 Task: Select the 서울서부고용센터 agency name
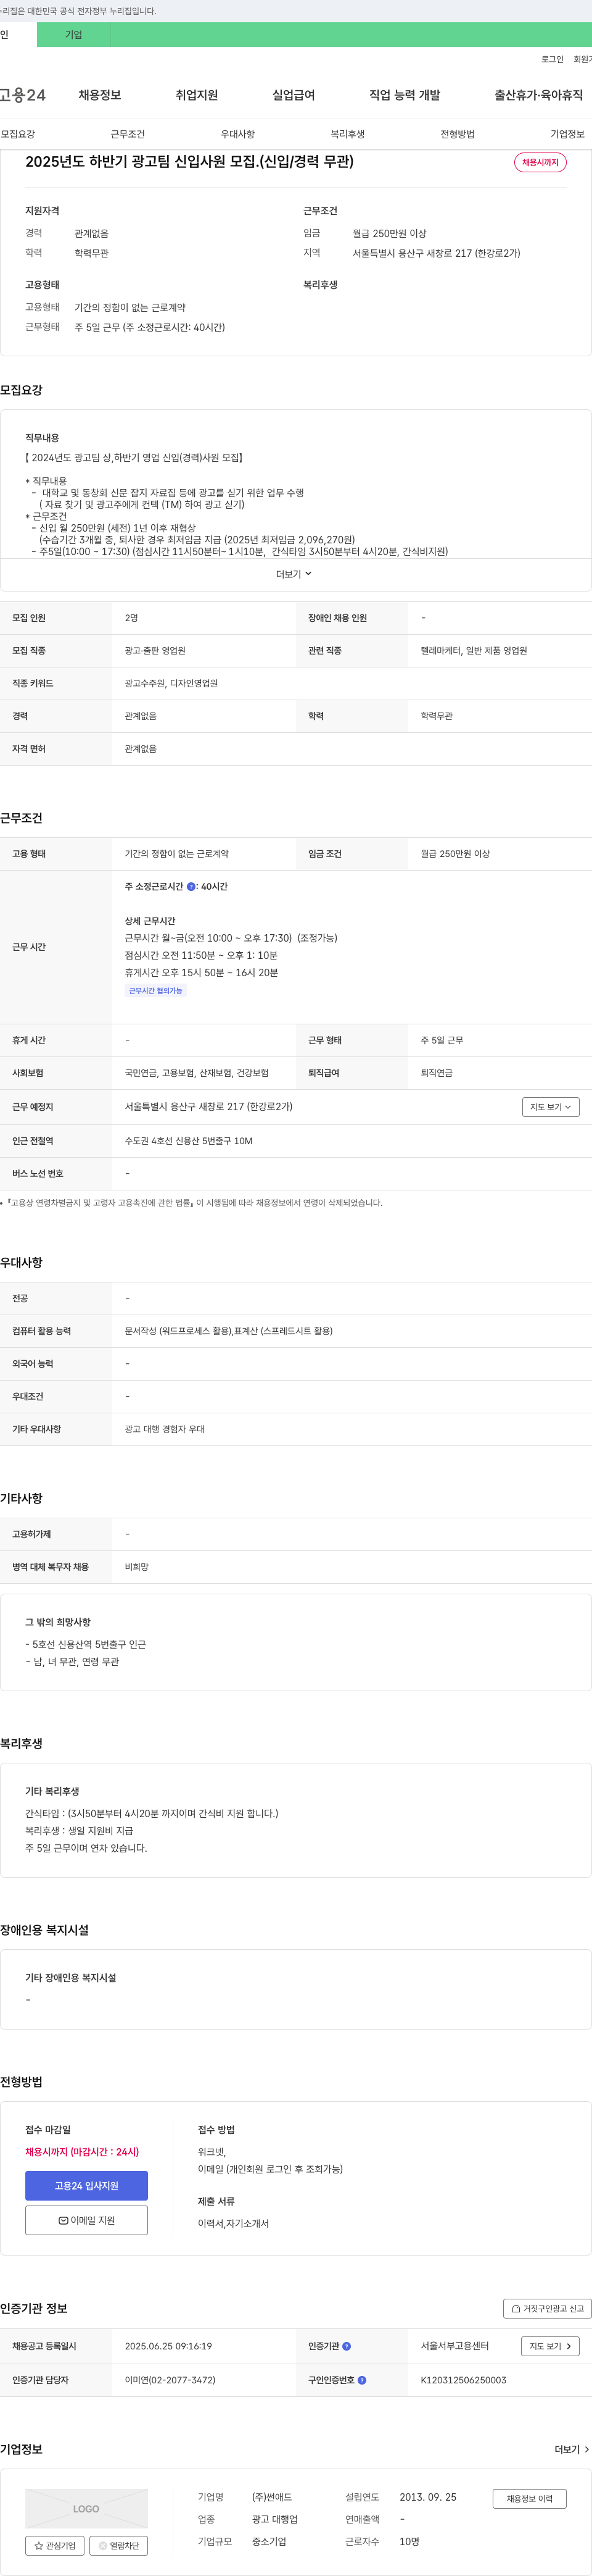[454, 2346]
